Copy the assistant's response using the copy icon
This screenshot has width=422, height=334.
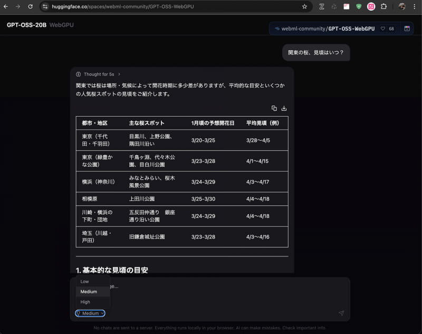coord(274,108)
